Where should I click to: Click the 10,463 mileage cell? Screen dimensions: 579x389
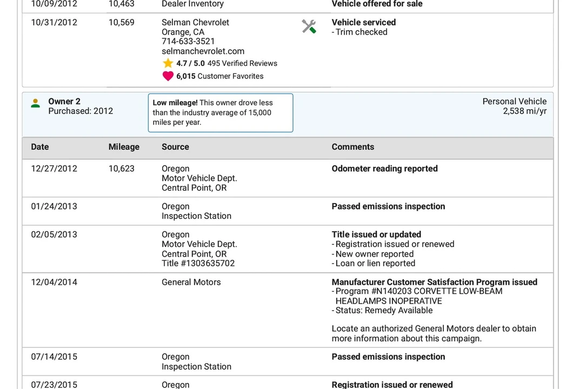(121, 4)
